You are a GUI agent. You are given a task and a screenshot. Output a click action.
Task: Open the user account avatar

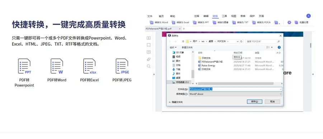[308, 16]
